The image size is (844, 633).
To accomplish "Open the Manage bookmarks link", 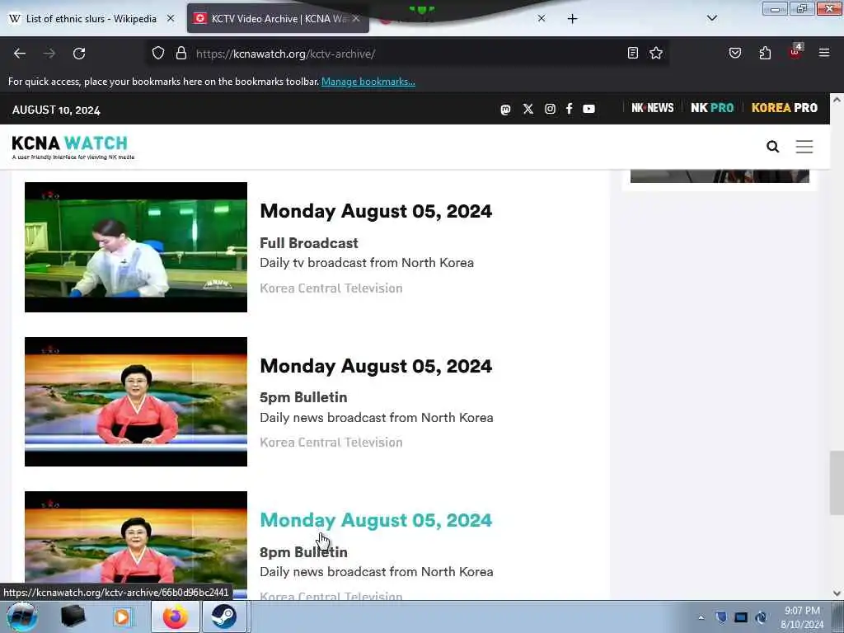I will (x=368, y=82).
